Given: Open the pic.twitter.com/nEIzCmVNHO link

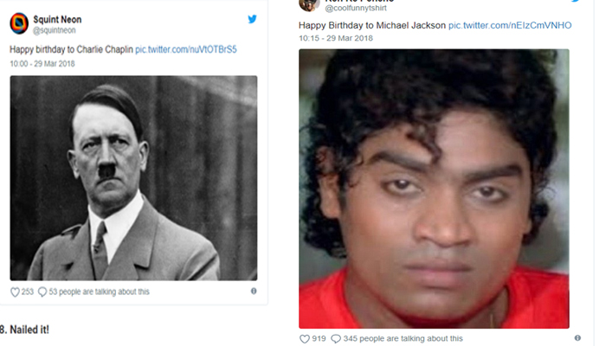Looking at the screenshot, I should click(x=510, y=25).
